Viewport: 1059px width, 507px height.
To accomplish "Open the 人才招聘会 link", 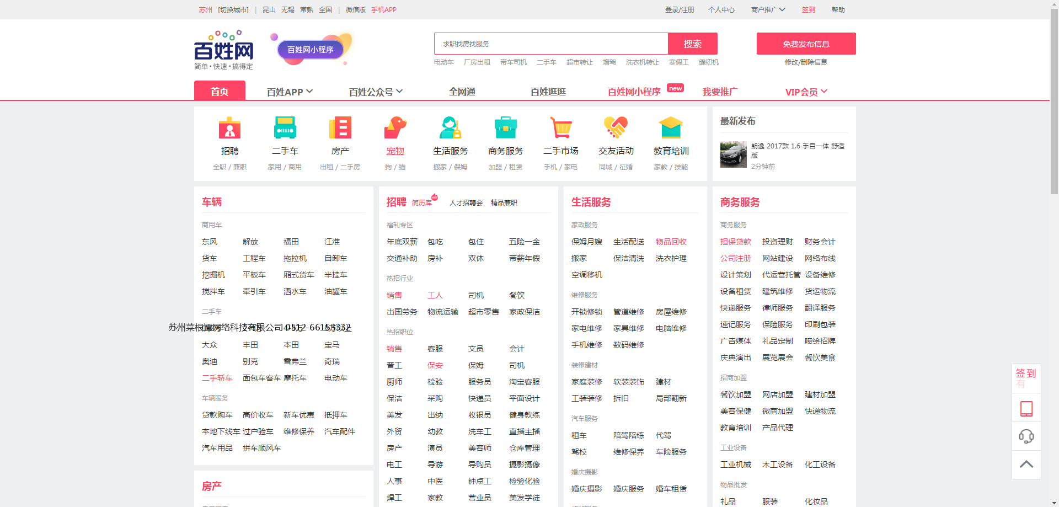I will pyautogui.click(x=466, y=203).
